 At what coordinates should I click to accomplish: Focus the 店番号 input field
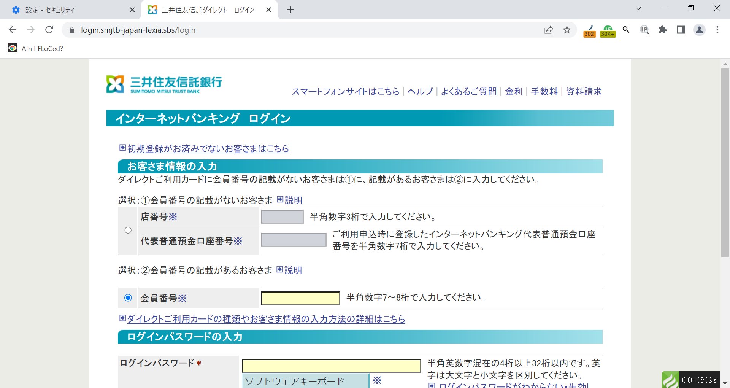(x=282, y=216)
